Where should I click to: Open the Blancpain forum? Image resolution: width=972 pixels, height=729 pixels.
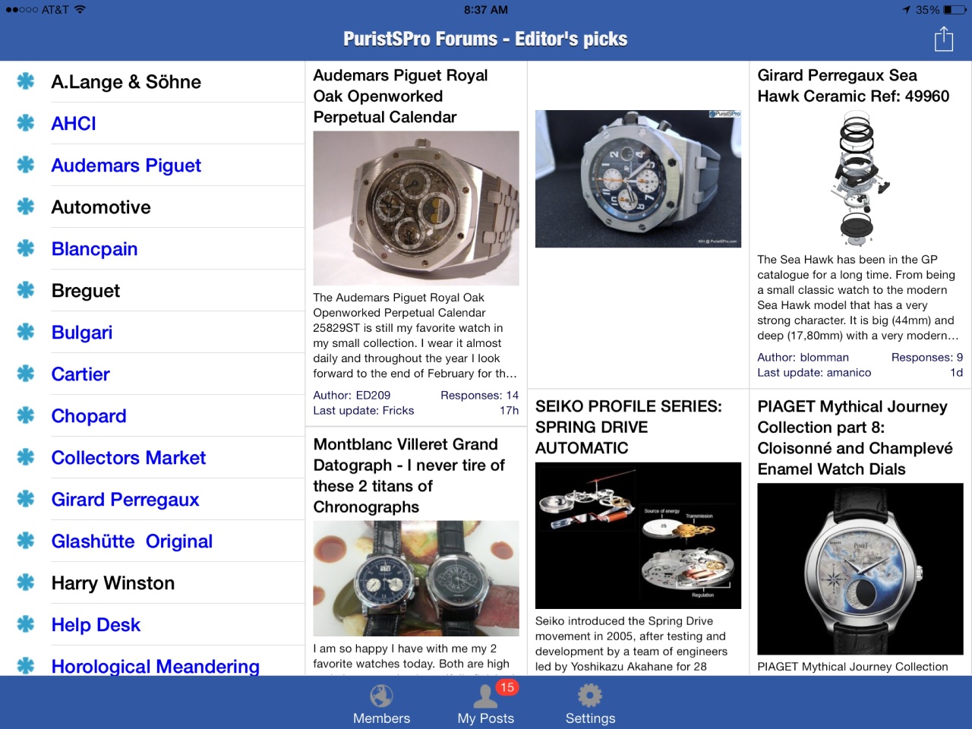pyautogui.click(x=94, y=249)
